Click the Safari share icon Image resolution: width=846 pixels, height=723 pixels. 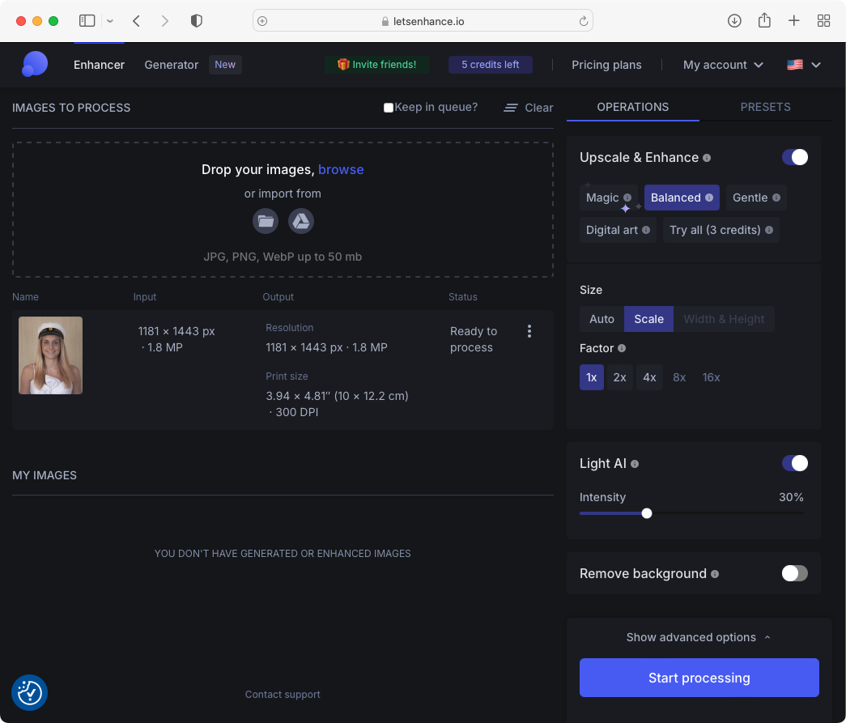tap(764, 21)
